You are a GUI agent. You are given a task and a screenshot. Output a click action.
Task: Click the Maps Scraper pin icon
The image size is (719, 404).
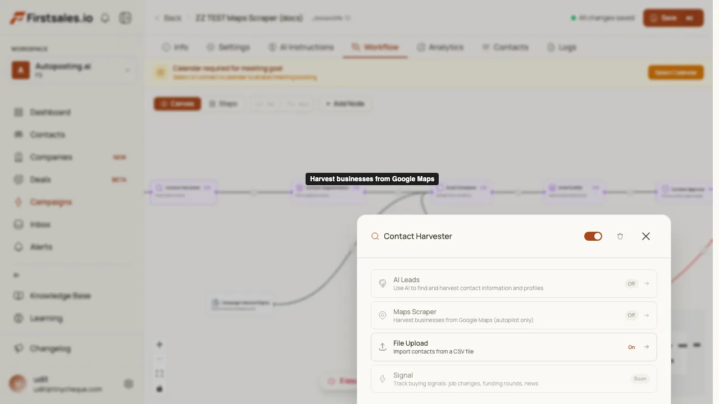(x=383, y=315)
